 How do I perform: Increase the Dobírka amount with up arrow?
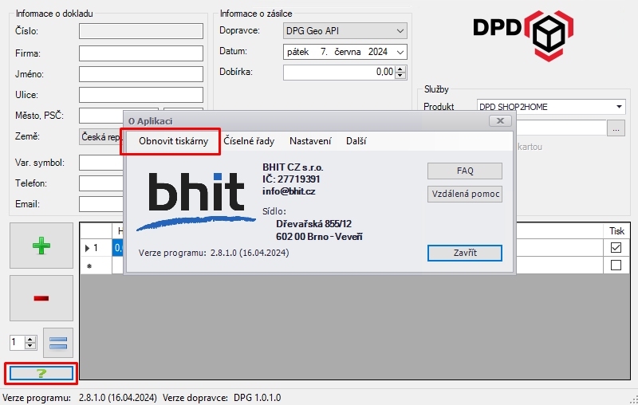(401, 69)
